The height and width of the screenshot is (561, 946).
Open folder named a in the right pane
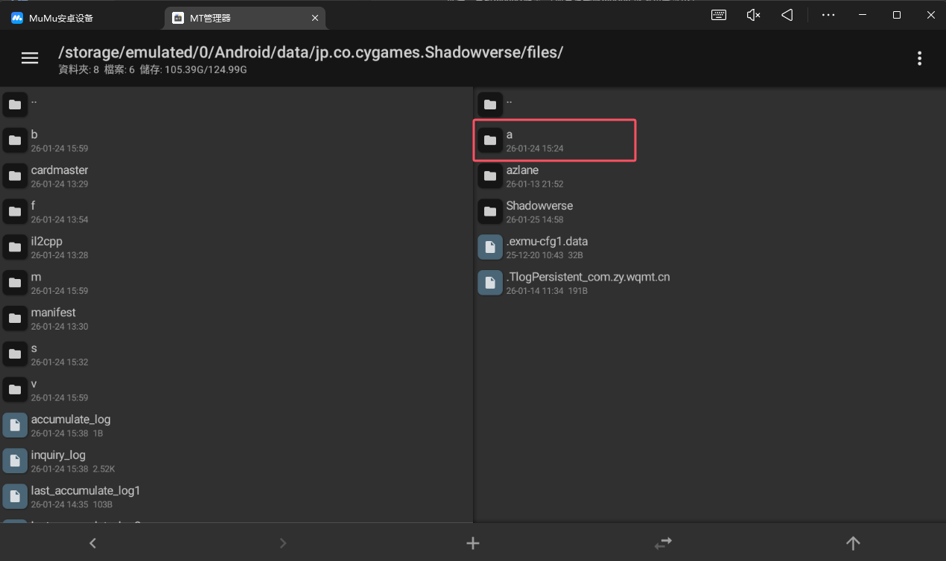coord(509,135)
